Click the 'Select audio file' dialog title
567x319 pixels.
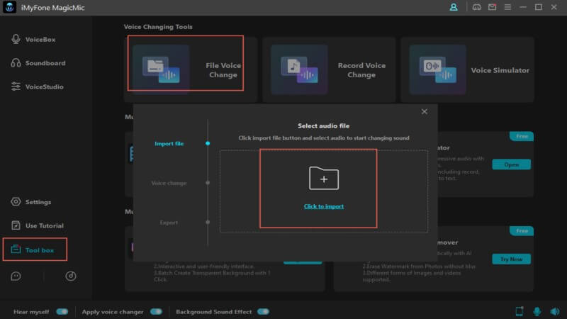[x=324, y=126]
